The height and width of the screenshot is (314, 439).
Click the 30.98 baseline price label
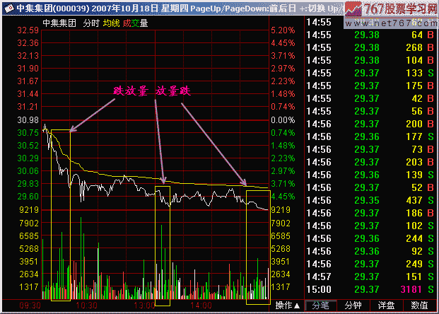28,120
